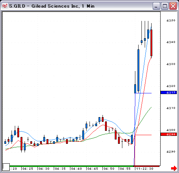Viewport: 179px width, 173px height.
Task: Click the 4350 price axis label
Action: (x=171, y=21)
